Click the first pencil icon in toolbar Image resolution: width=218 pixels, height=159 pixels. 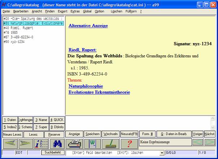tap(10, 144)
